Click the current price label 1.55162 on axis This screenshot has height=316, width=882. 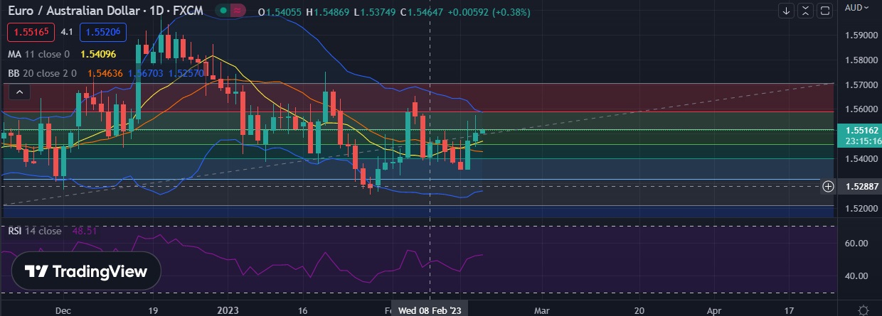(x=859, y=130)
